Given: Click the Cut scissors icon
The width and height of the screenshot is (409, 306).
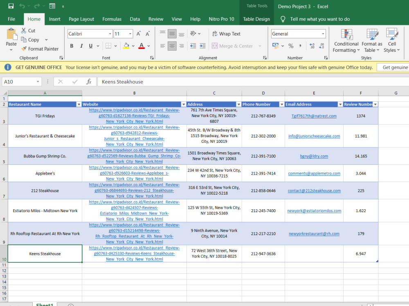Looking at the screenshot, I should pos(23,31).
